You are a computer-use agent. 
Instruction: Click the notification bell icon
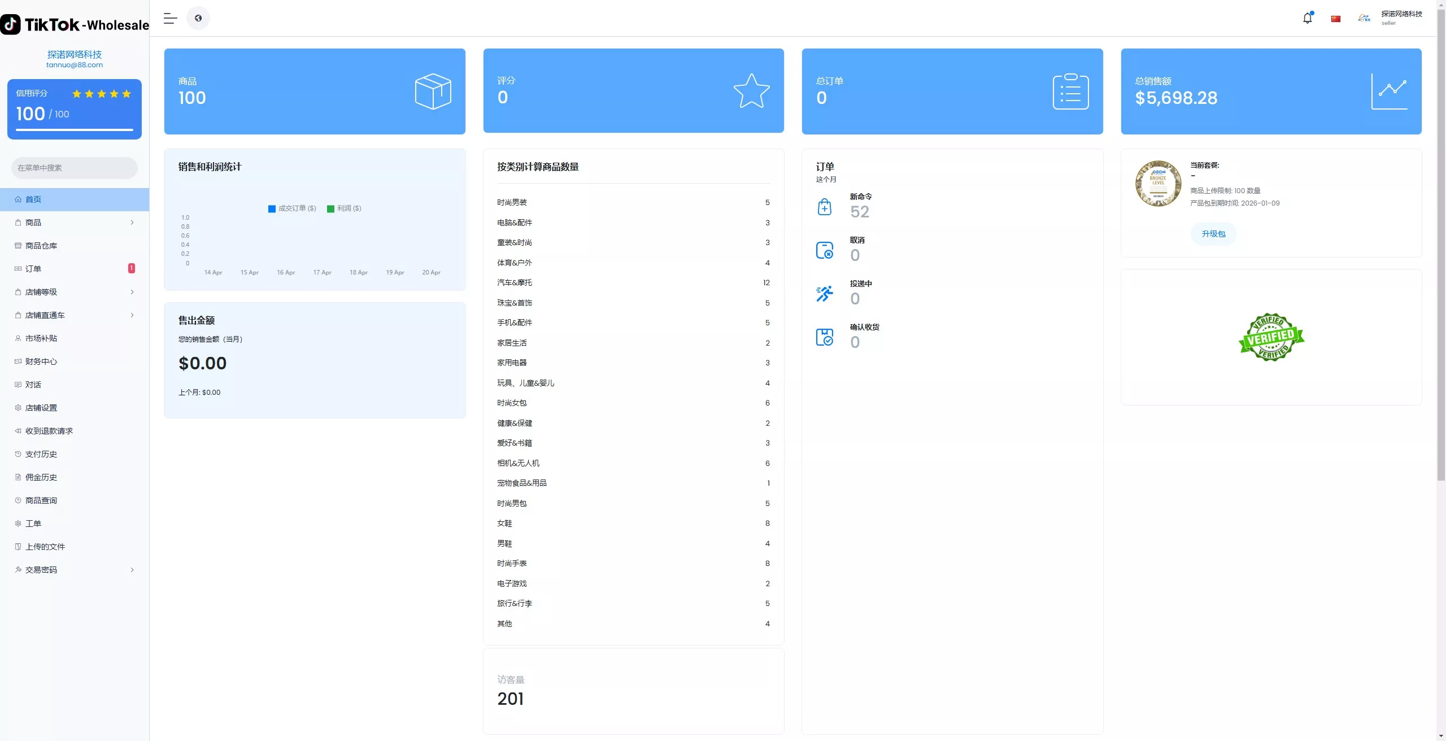(x=1307, y=18)
